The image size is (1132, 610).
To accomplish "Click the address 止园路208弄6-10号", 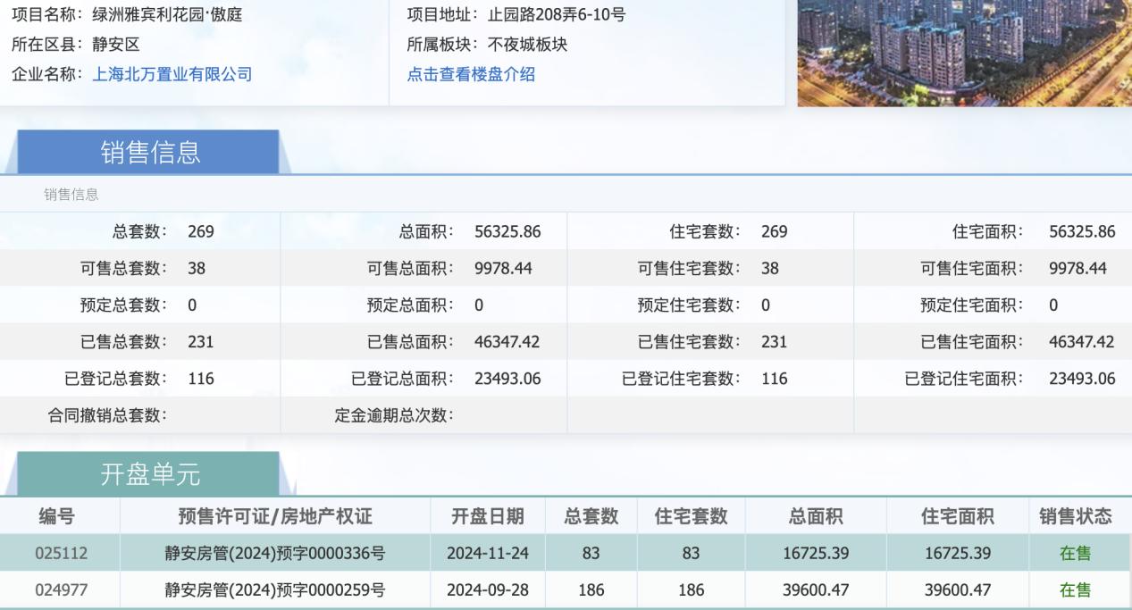I will click(558, 15).
